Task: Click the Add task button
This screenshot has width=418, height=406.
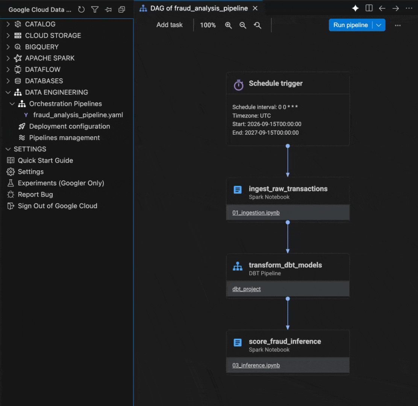Action: (x=169, y=25)
